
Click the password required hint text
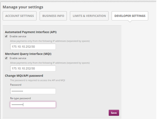(x=38, y=80)
